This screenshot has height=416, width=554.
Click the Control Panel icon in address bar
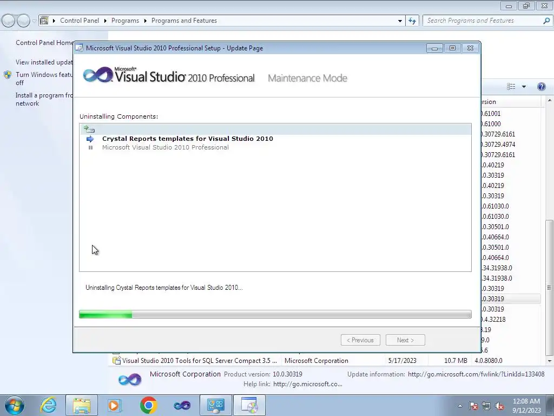44,21
